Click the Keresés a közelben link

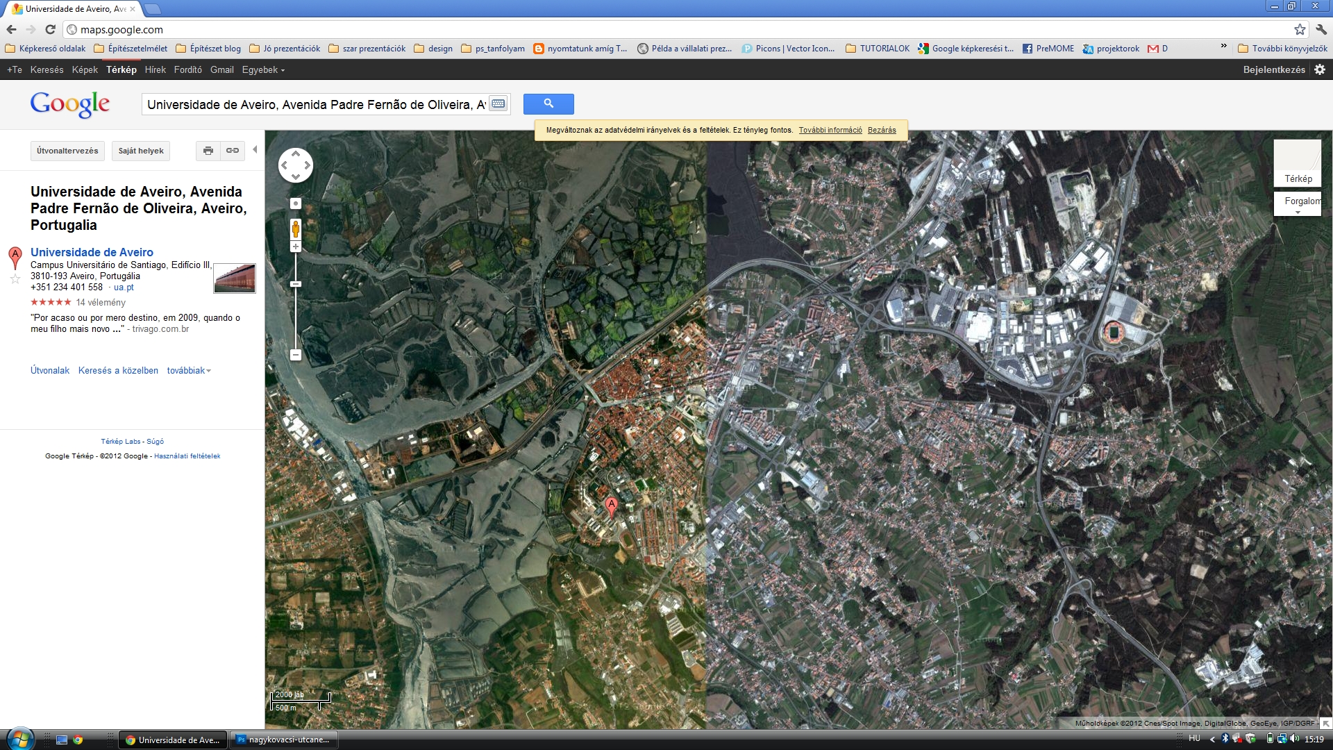tap(118, 371)
